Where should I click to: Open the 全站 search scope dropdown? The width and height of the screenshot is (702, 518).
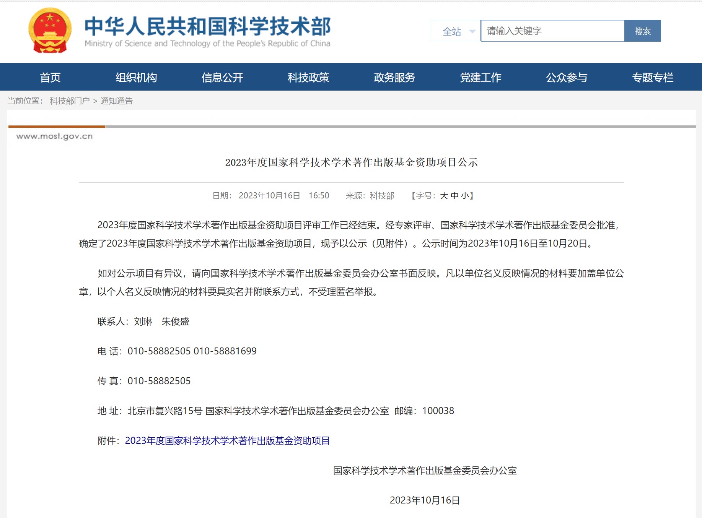click(455, 31)
